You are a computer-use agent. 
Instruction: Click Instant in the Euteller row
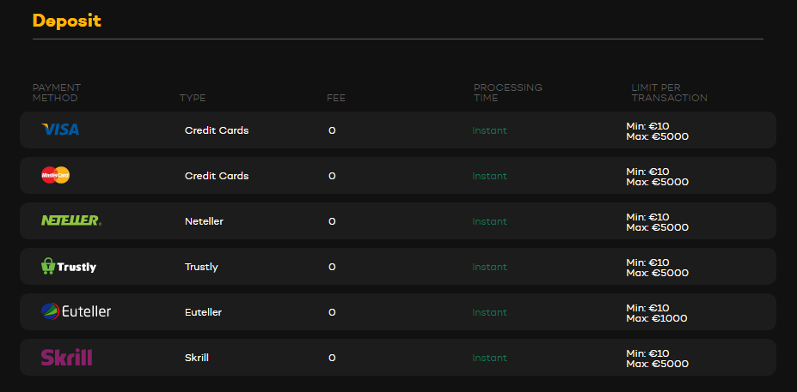[489, 312]
